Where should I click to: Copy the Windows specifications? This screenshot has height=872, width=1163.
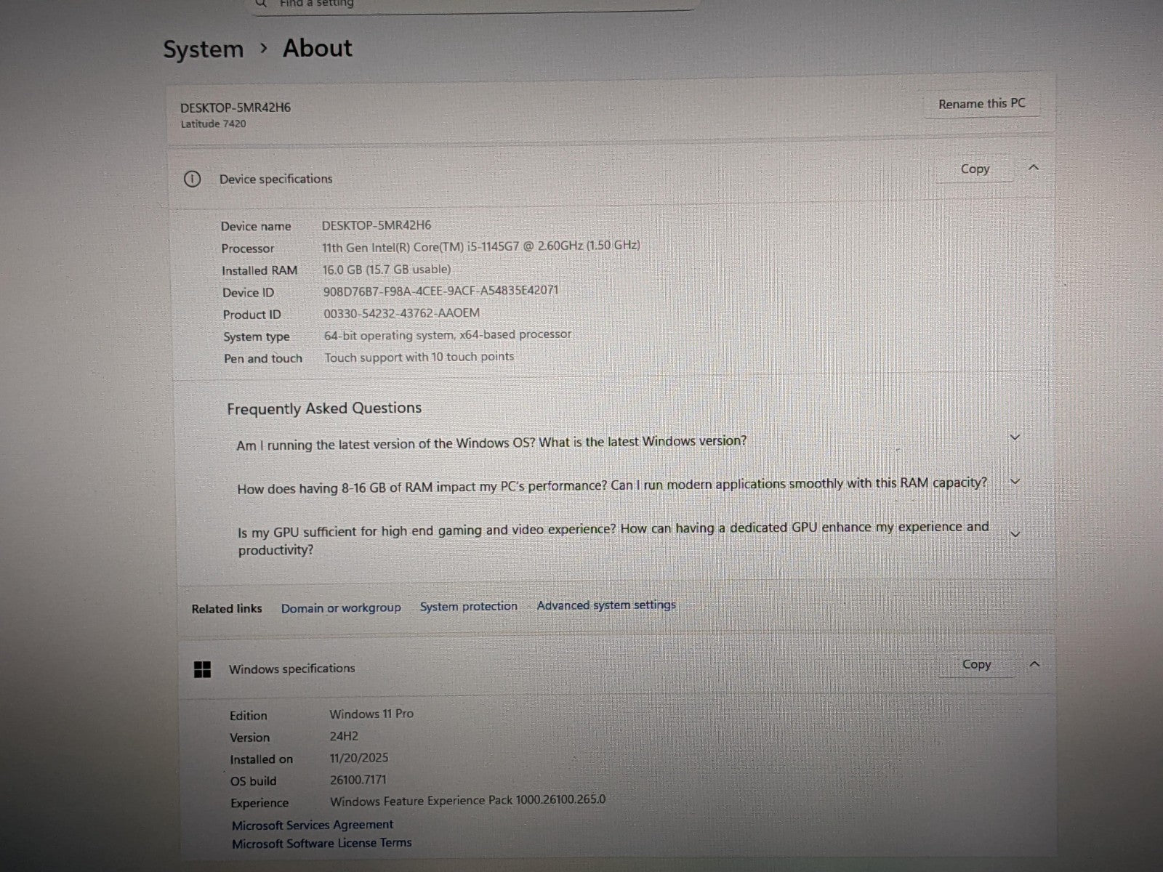976,665
